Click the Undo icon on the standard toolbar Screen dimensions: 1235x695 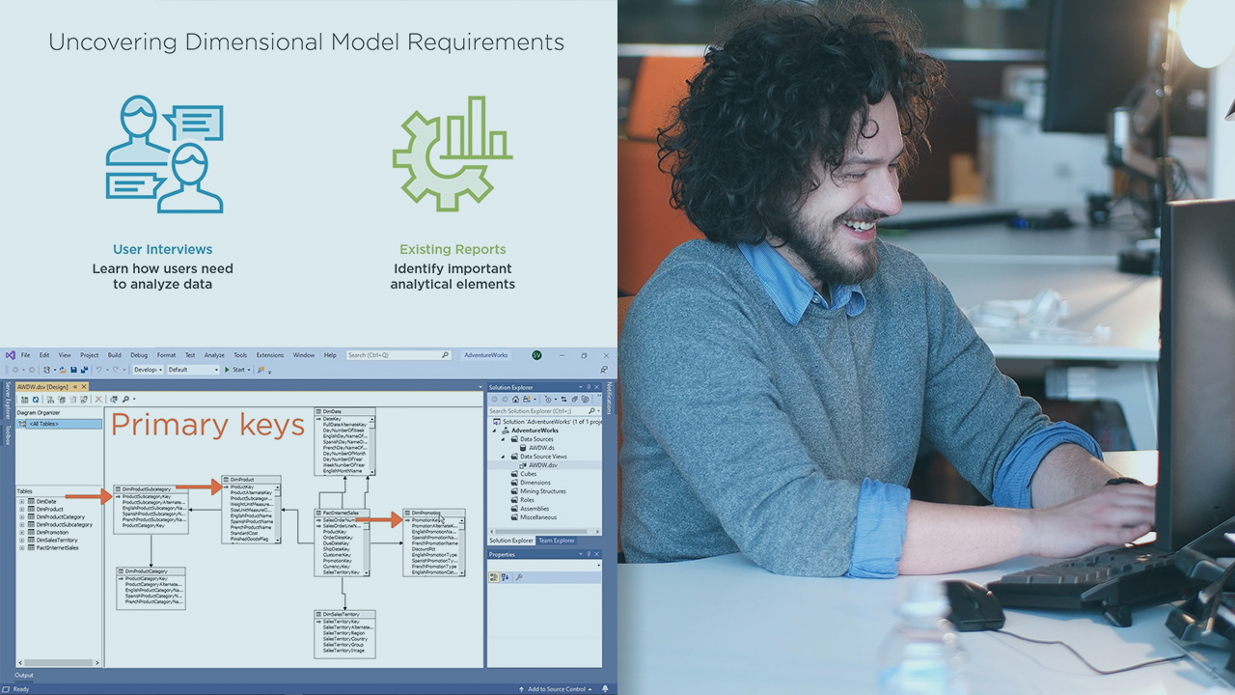coord(99,369)
